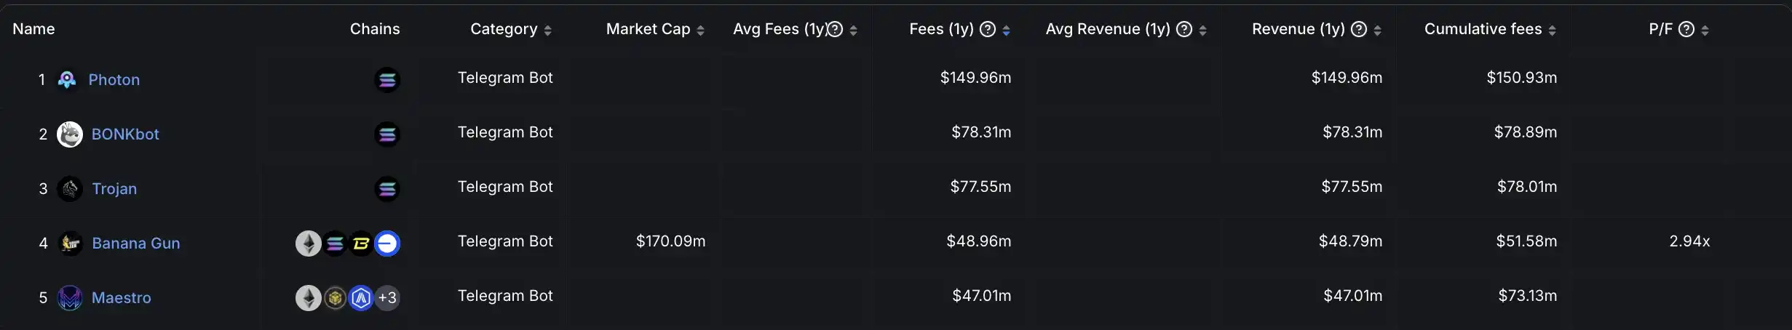Open the Maestro protocol link

[x=122, y=298]
